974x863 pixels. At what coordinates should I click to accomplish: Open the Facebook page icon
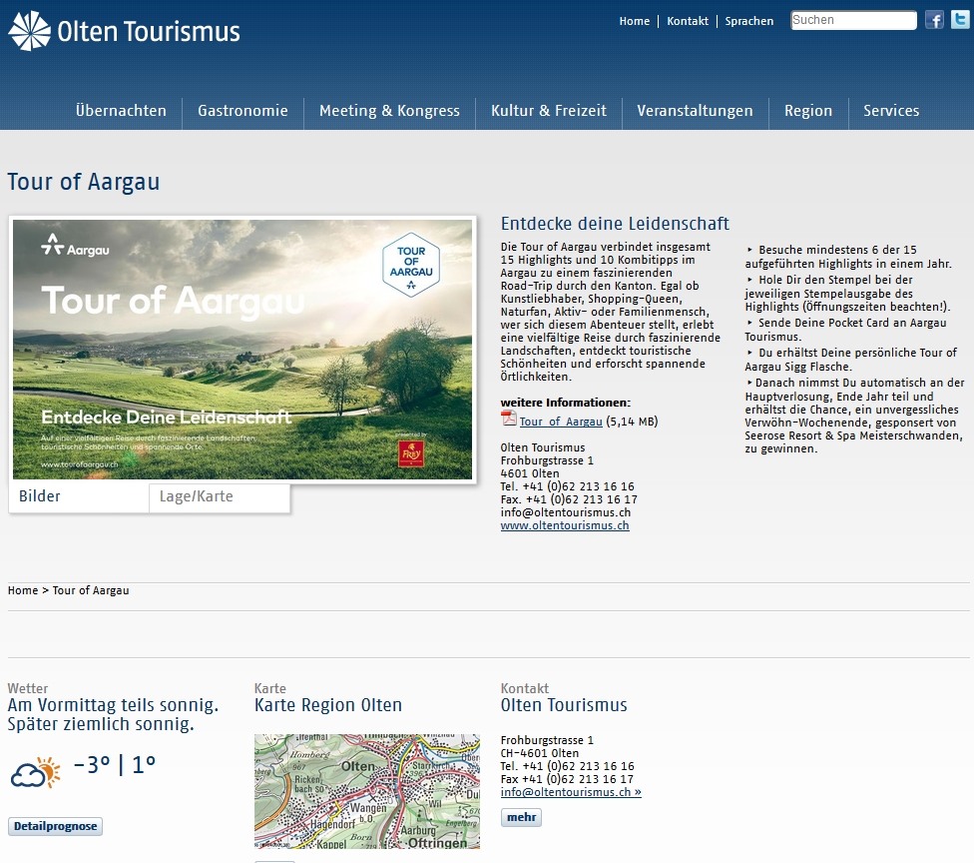[934, 20]
